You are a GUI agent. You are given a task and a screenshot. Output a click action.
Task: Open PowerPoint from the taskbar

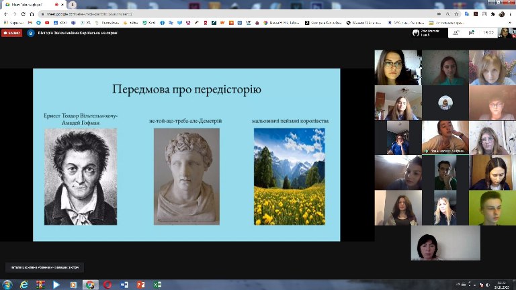pyautogui.click(x=141, y=285)
